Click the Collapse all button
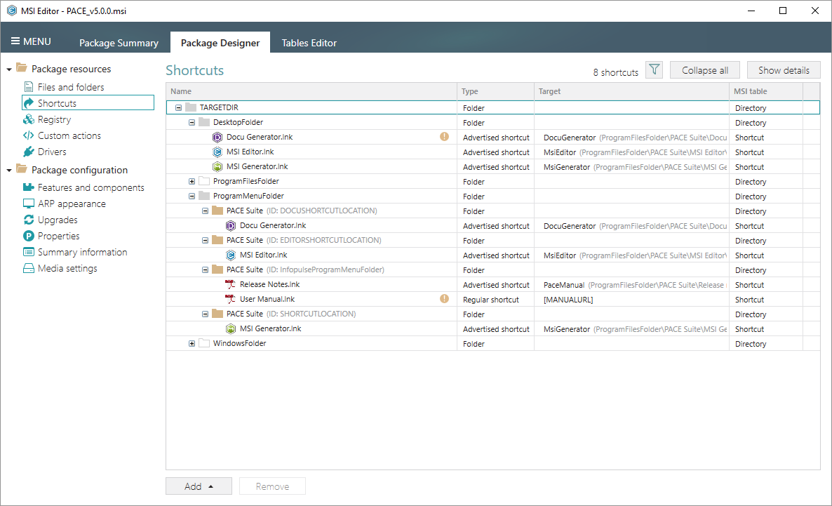Screen dimensions: 832x506 [704, 70]
